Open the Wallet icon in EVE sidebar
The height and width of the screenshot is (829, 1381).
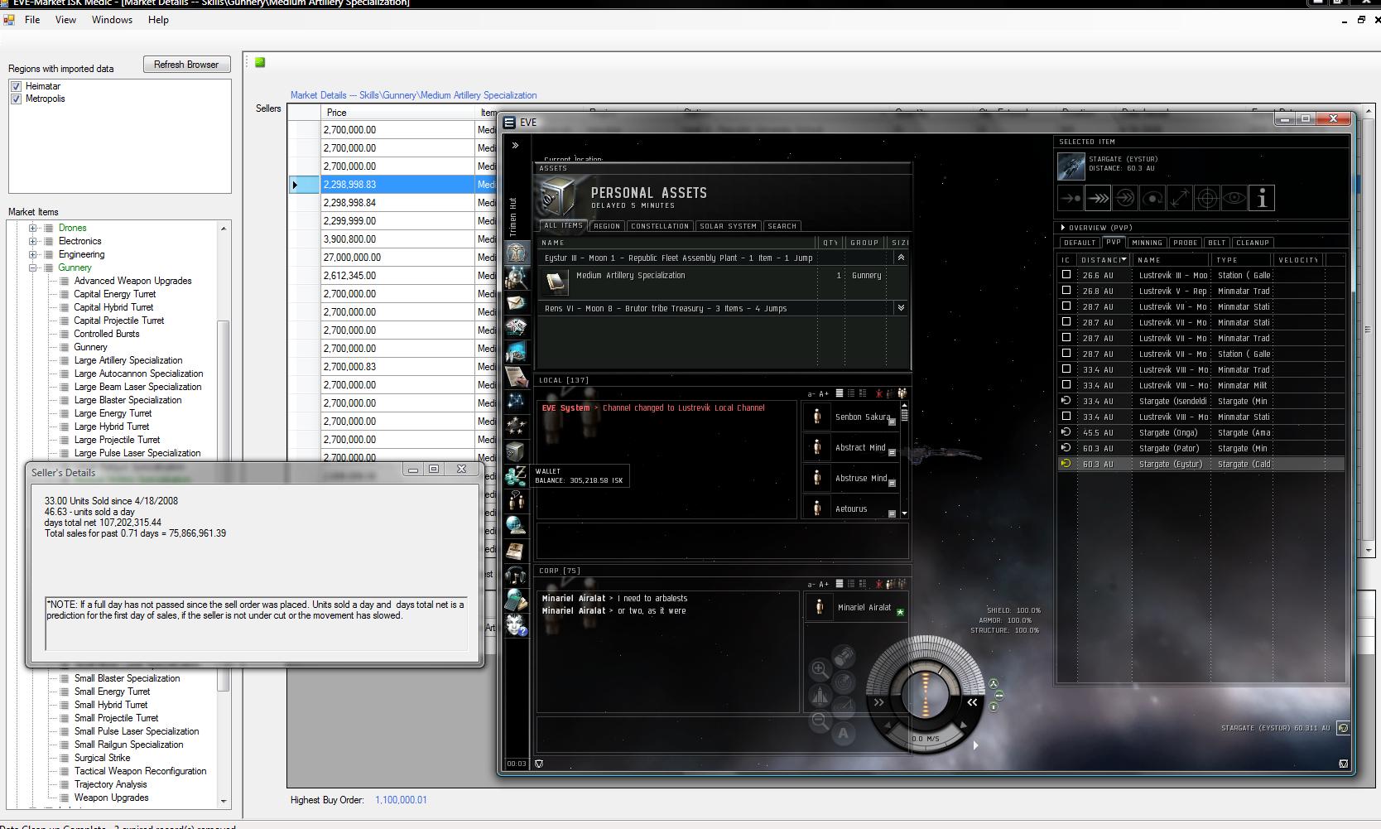coord(517,476)
